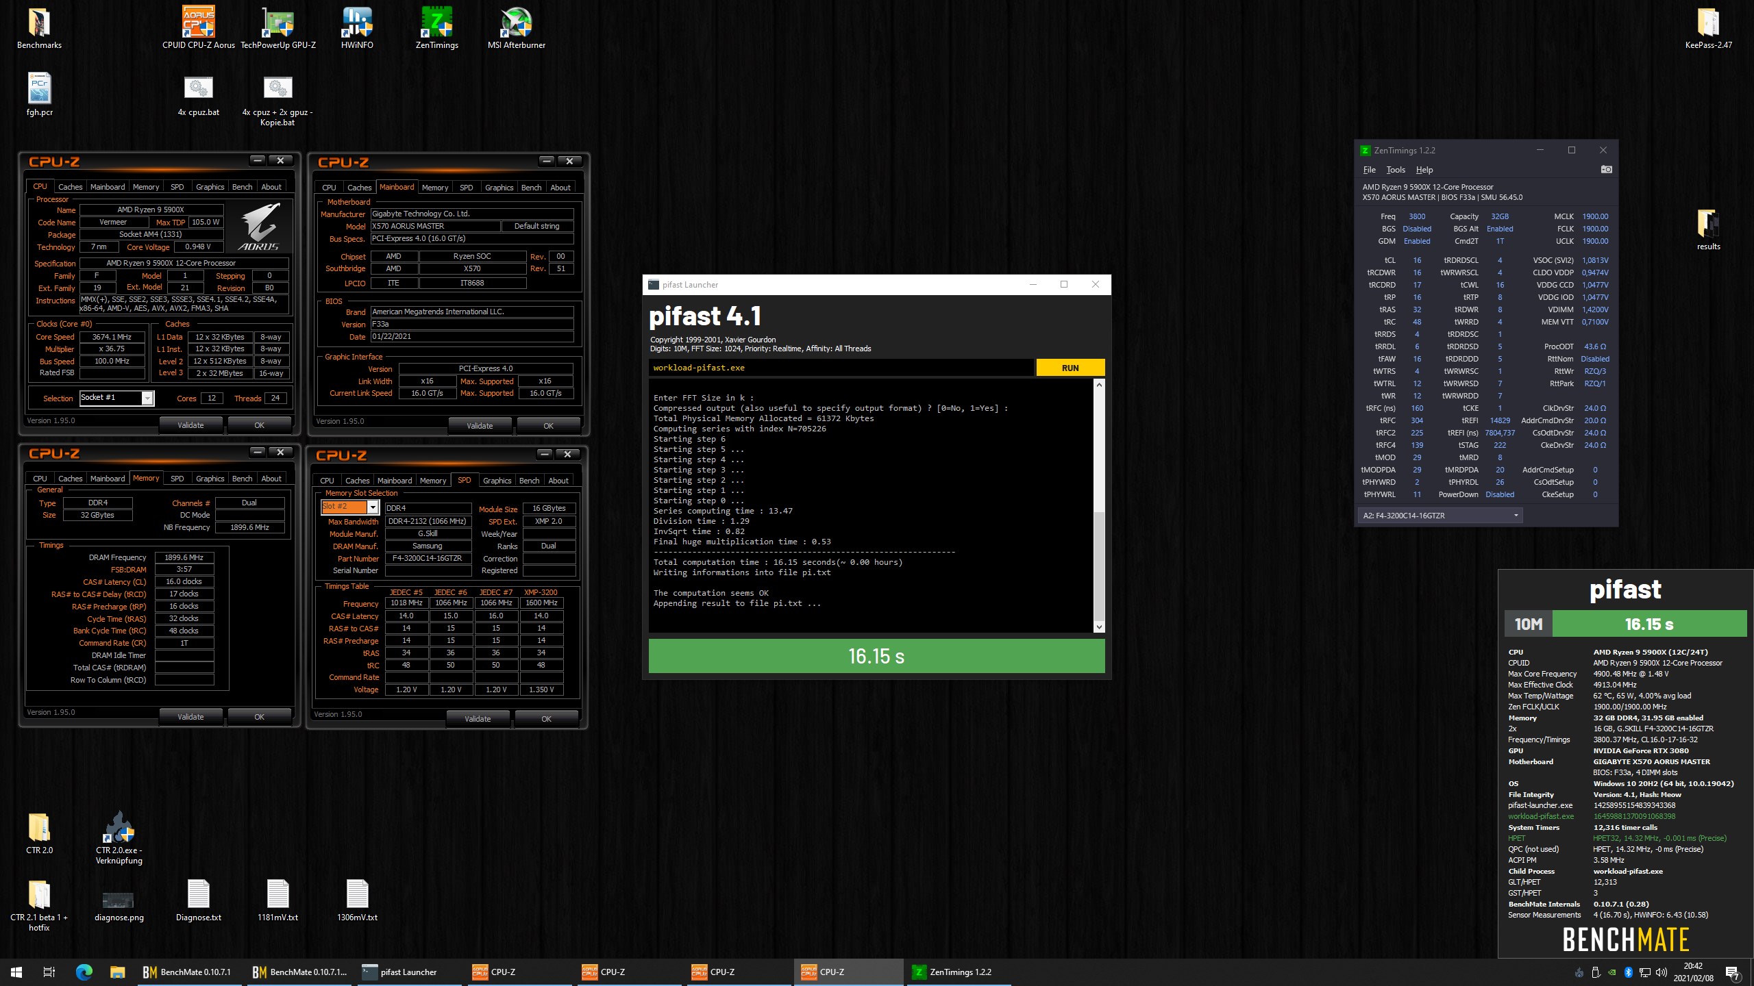Image resolution: width=1754 pixels, height=986 pixels.
Task: Launch MSI Afterburner desktop icon
Action: (x=517, y=28)
